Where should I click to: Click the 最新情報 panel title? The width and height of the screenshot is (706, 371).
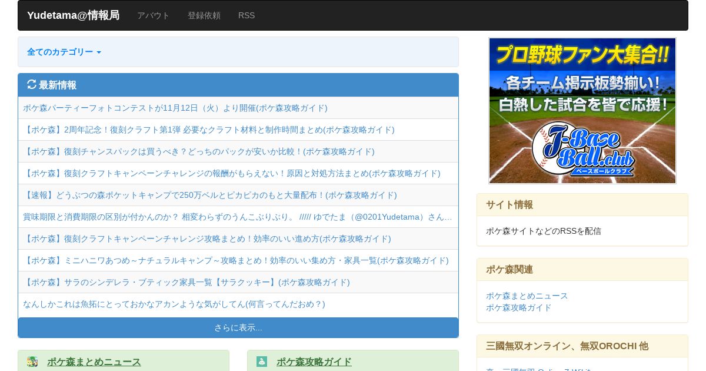[x=58, y=85]
